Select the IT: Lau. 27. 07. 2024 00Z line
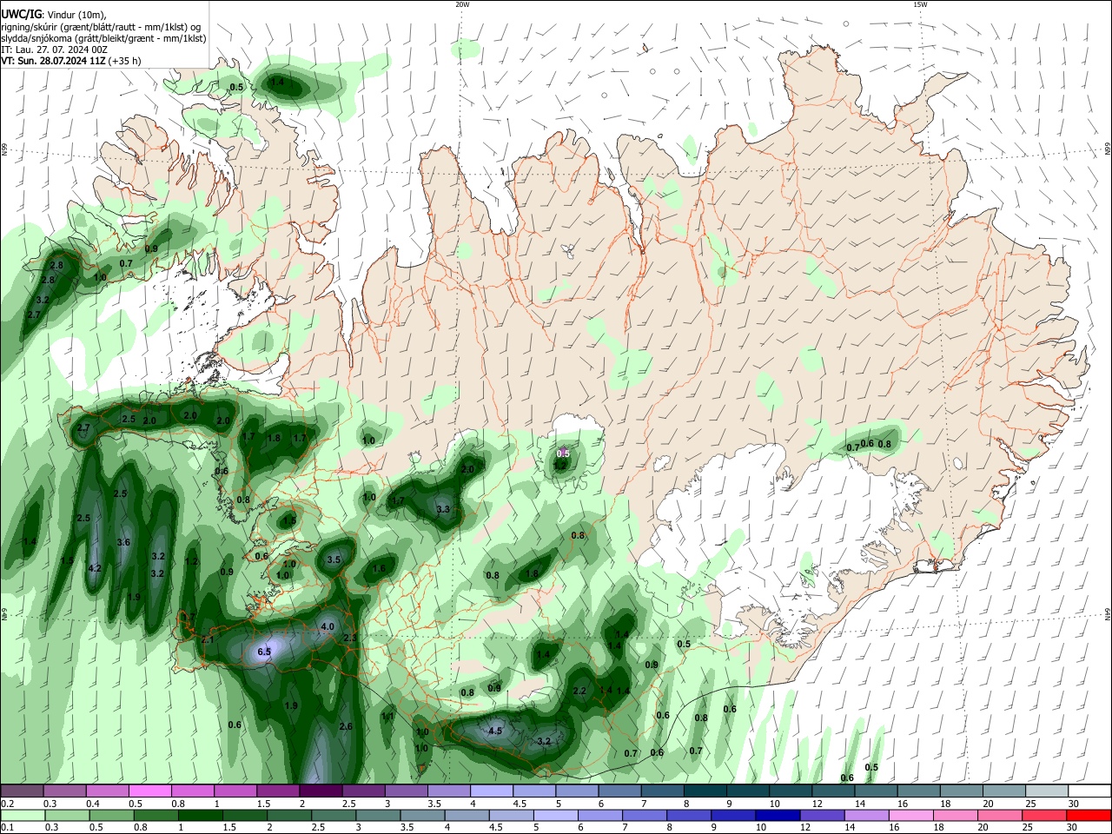The height and width of the screenshot is (834, 1112). [x=55, y=50]
